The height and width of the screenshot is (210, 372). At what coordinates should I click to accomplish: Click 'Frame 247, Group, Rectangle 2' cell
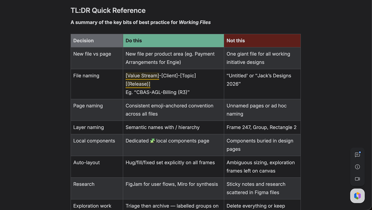262,128
